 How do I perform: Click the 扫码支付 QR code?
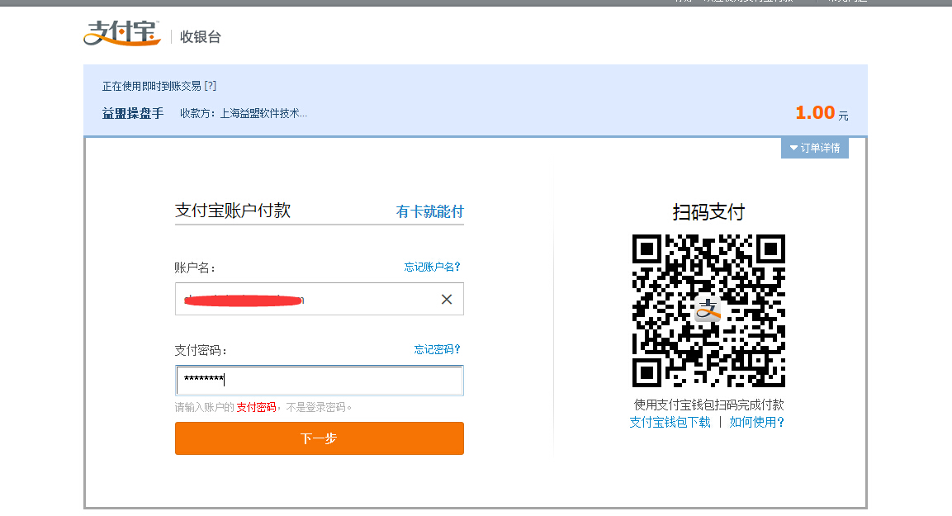[708, 310]
